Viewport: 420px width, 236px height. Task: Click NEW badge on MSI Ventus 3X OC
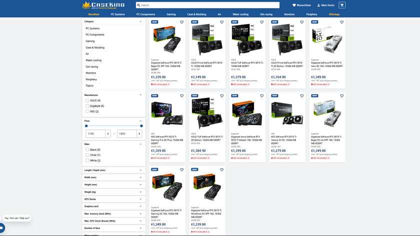[274, 96]
